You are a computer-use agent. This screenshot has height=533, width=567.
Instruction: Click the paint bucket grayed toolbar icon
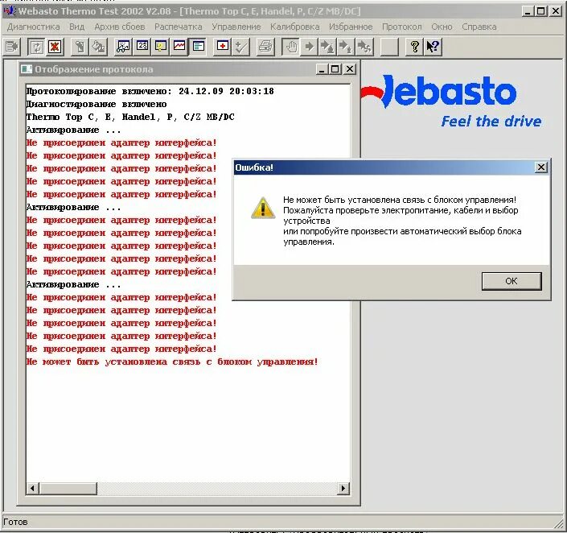(x=98, y=47)
